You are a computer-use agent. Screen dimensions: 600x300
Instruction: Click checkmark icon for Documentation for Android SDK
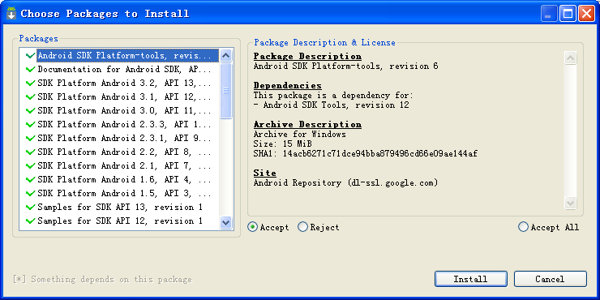31,69
